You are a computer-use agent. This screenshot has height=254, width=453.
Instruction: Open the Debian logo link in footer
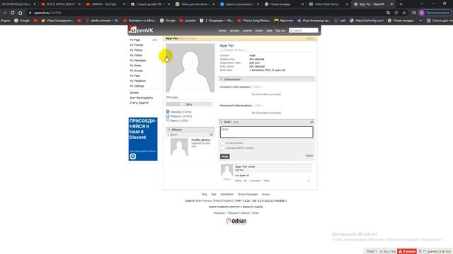coord(236,221)
